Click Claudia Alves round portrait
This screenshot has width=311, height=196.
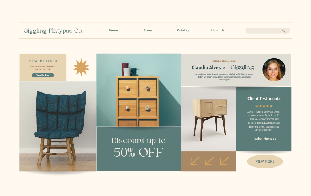point(274,69)
